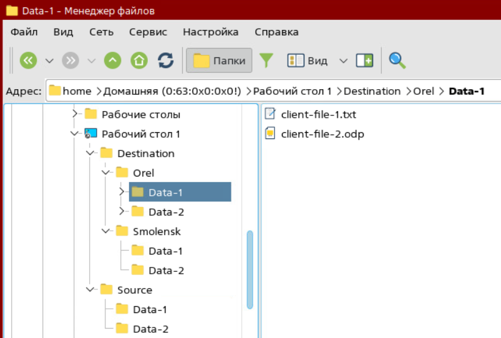Viewport: 501px width, 338px height.
Task: Open the Сервис menu
Action: pyautogui.click(x=148, y=32)
